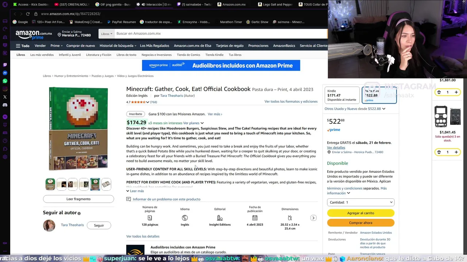Open Twitch in the Opera GX sidebar
The image size is (467, 262).
(x=5, y=65)
